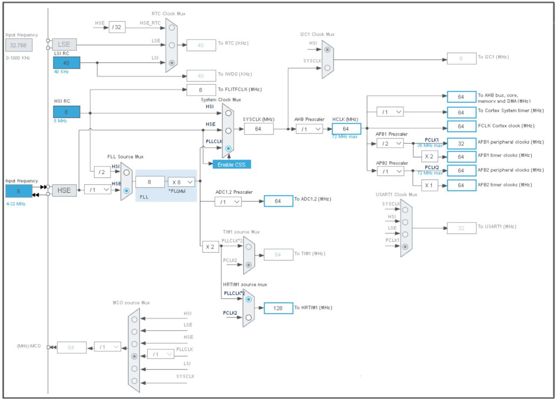
Task: Select PCLK2 in TIM1 source Mux
Action: pos(248,265)
